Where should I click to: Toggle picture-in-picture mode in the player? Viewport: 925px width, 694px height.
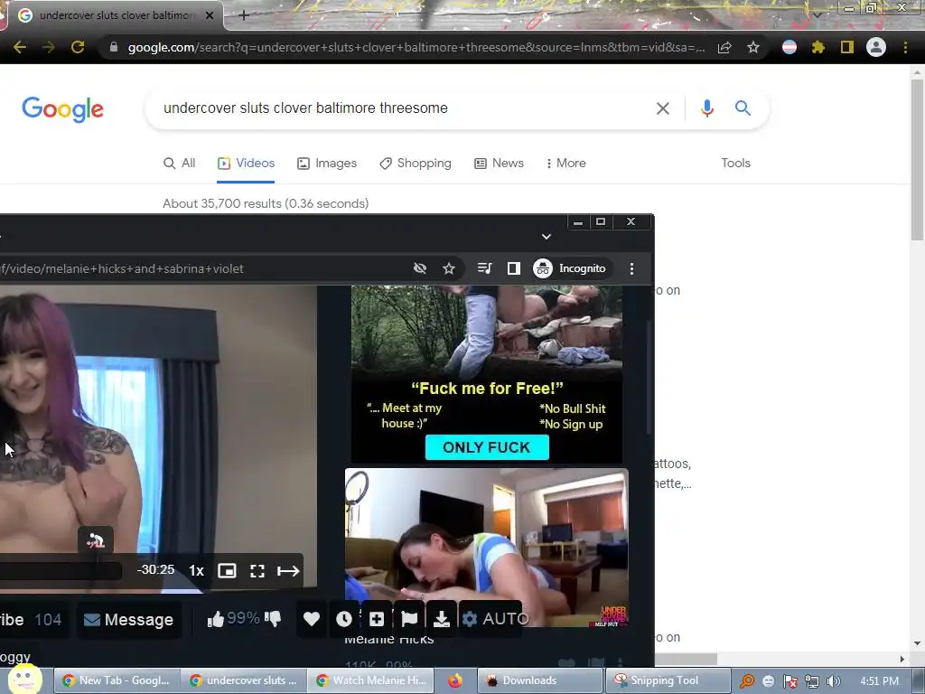[x=227, y=571]
